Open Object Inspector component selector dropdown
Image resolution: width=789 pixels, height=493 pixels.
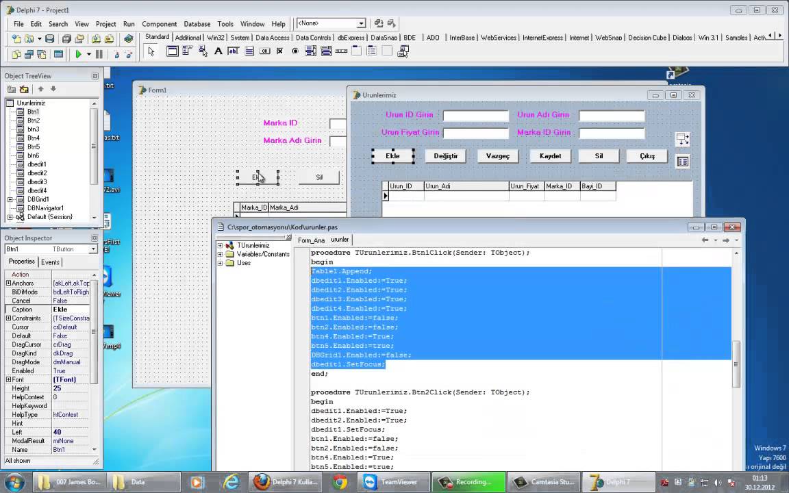93,249
